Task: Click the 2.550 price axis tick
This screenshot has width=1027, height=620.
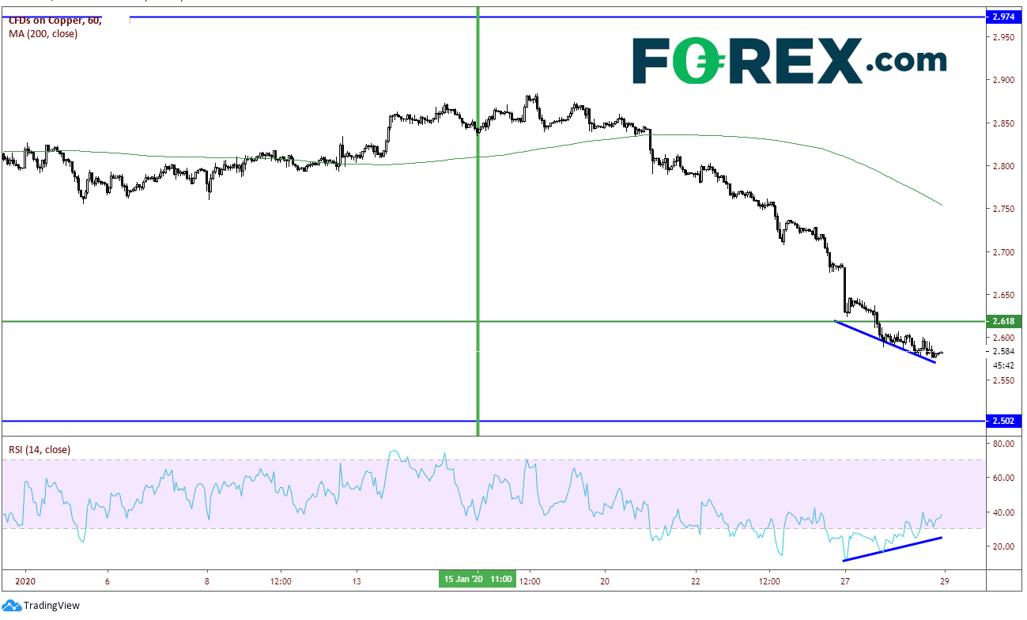Action: click(x=1003, y=380)
